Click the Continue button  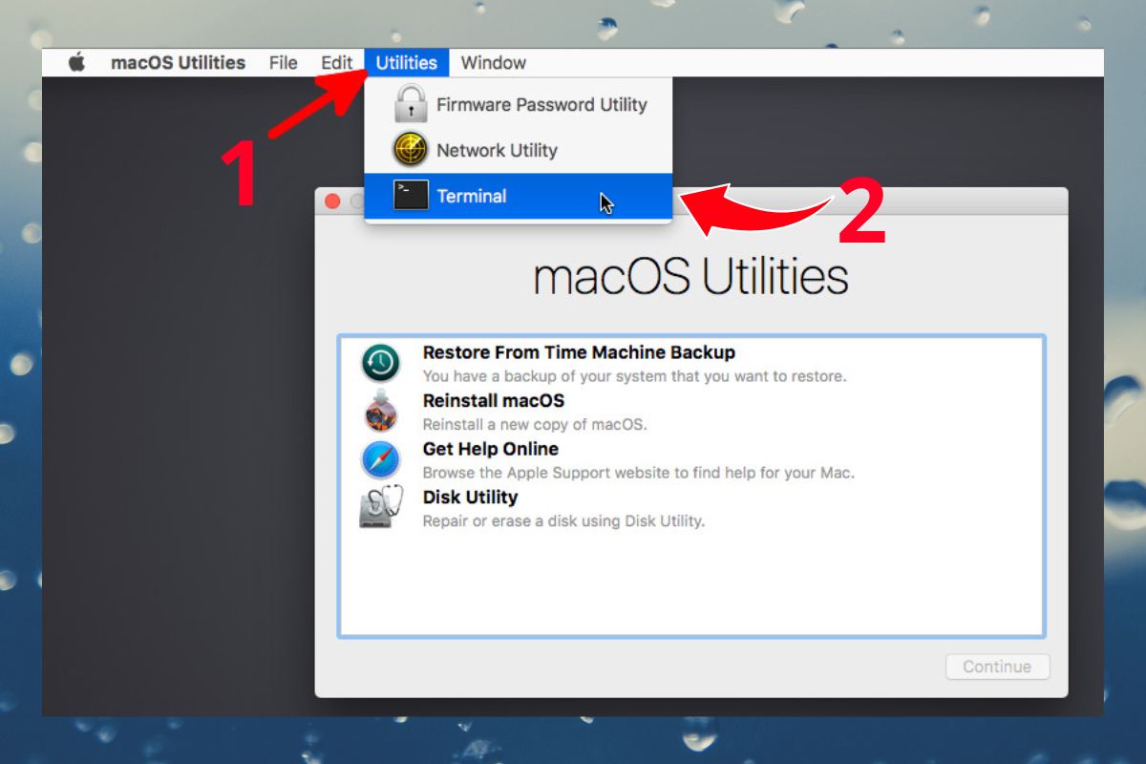pos(997,667)
